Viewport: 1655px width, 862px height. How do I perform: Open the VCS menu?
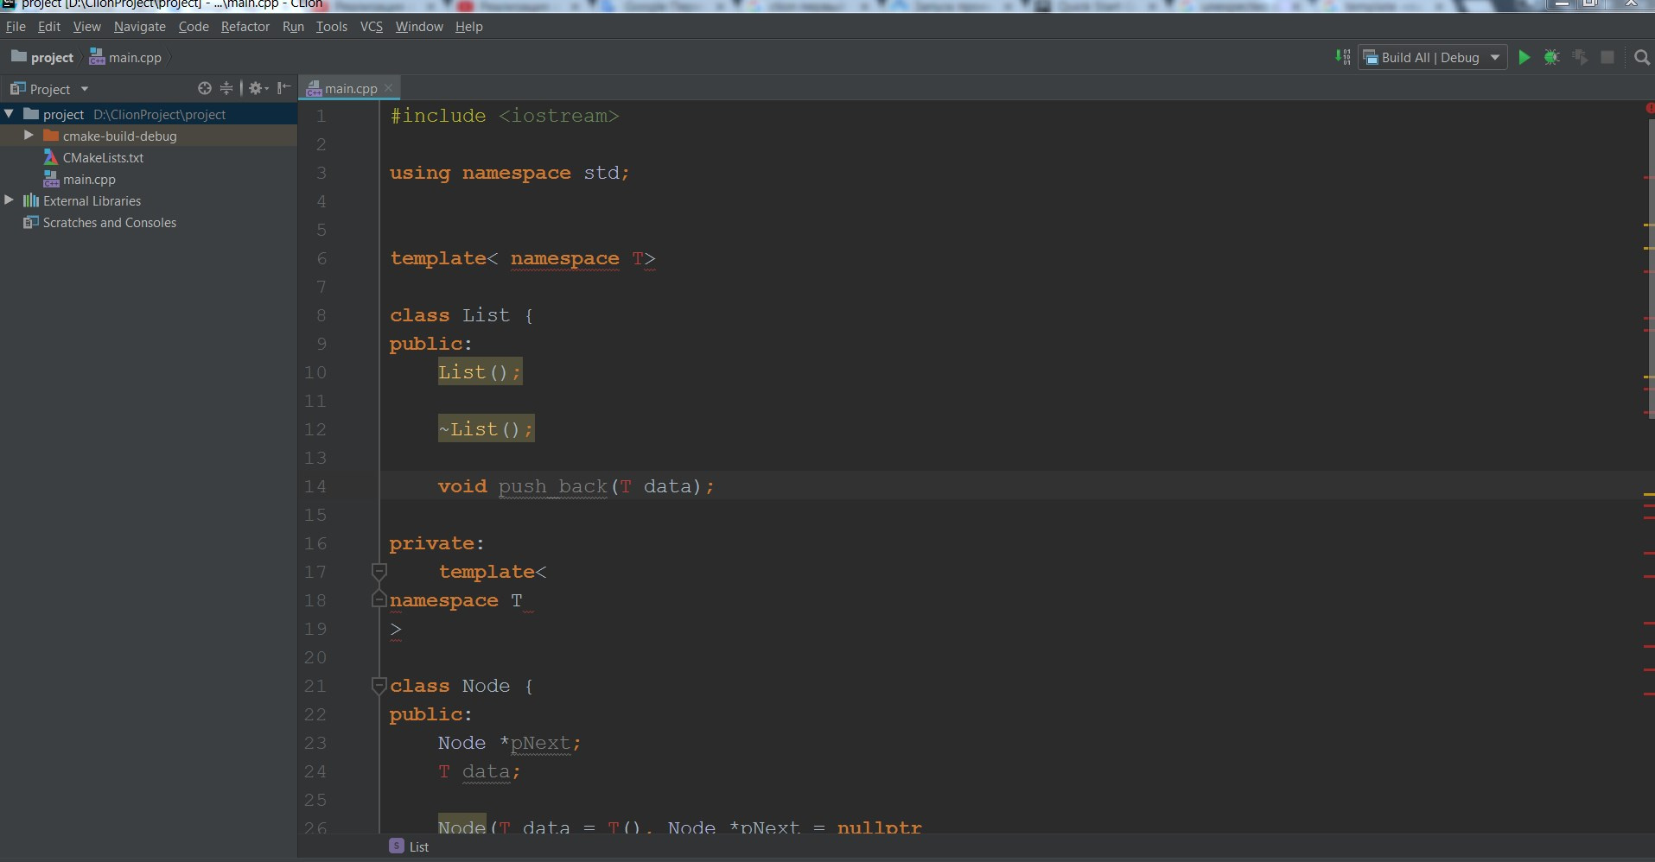[372, 27]
